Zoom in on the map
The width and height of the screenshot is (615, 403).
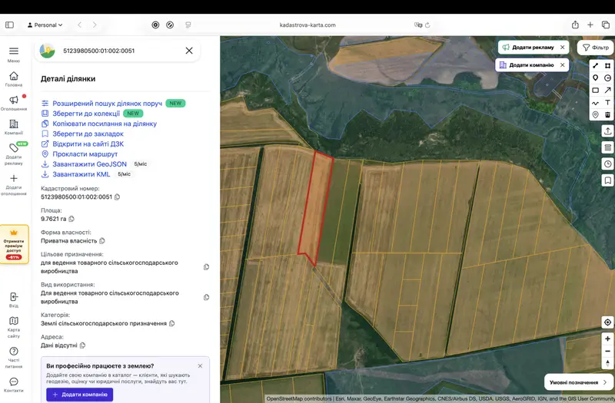607,339
